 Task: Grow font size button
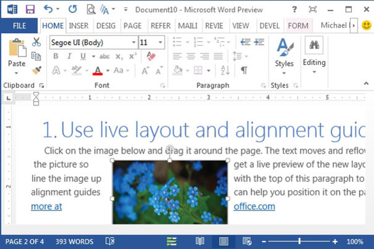(x=146, y=71)
